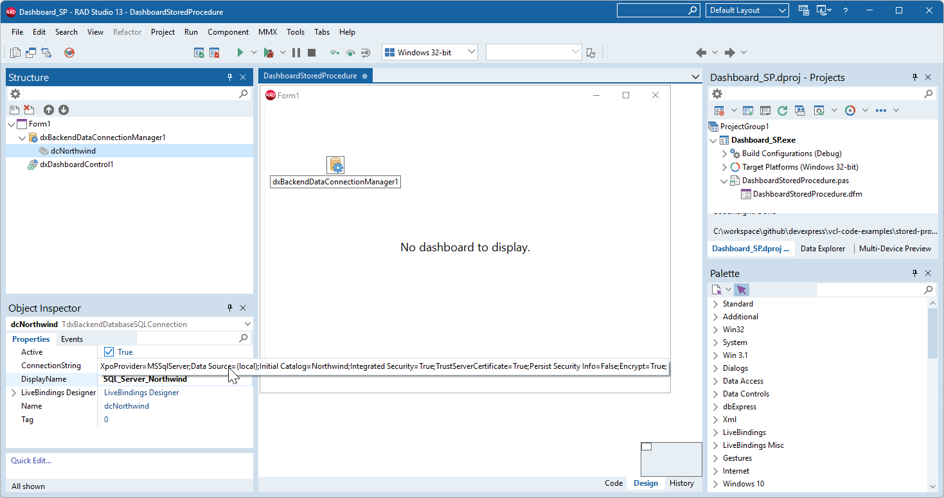Click the Run (green play) toolbar icon

[x=240, y=53]
